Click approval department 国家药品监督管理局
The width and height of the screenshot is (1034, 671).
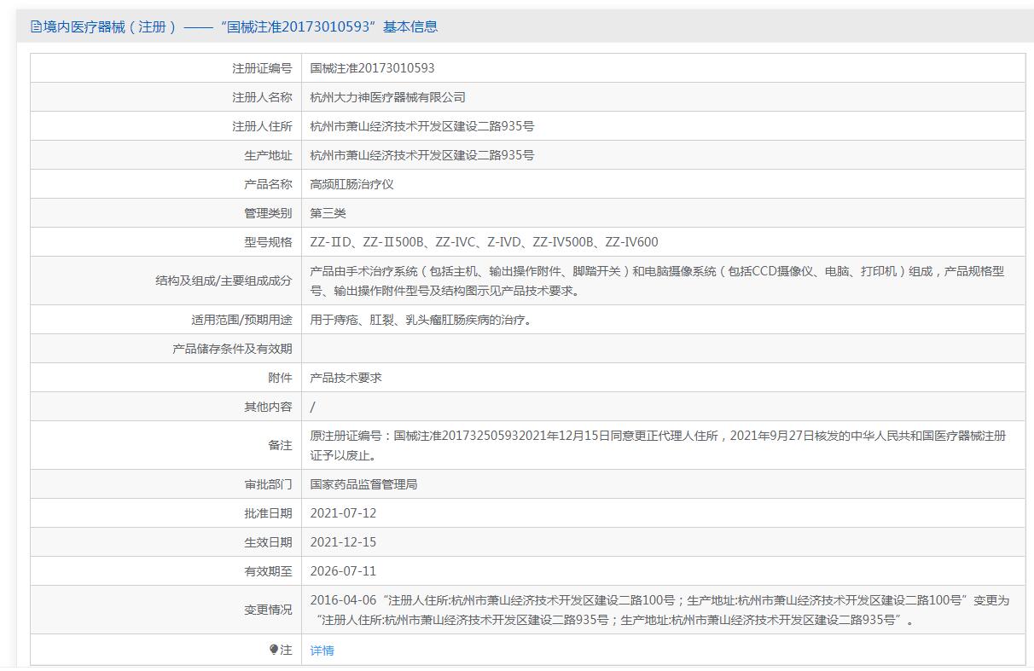(x=363, y=484)
